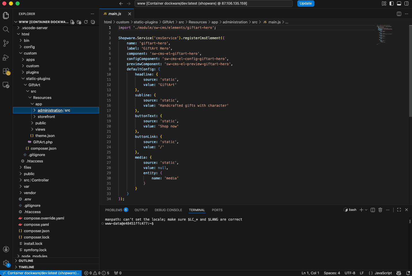
Task: Switch to the PROBLEMS tab
Action: [x=116, y=210]
